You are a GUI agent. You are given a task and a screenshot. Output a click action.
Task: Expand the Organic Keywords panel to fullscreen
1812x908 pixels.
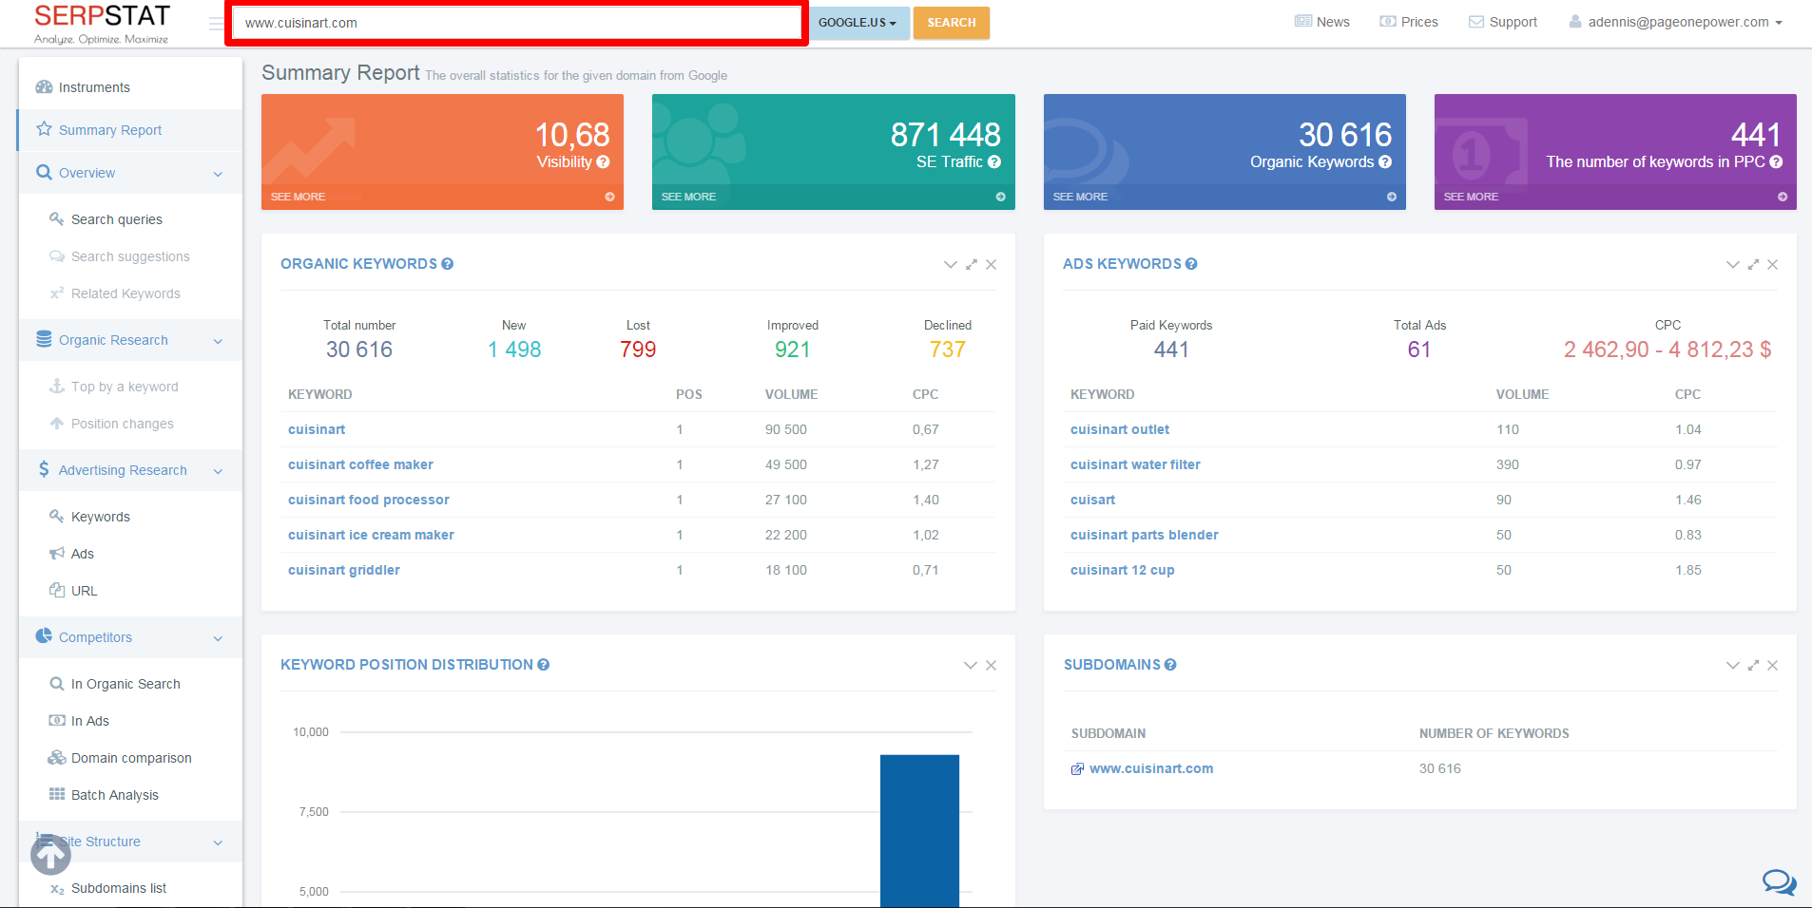(971, 265)
